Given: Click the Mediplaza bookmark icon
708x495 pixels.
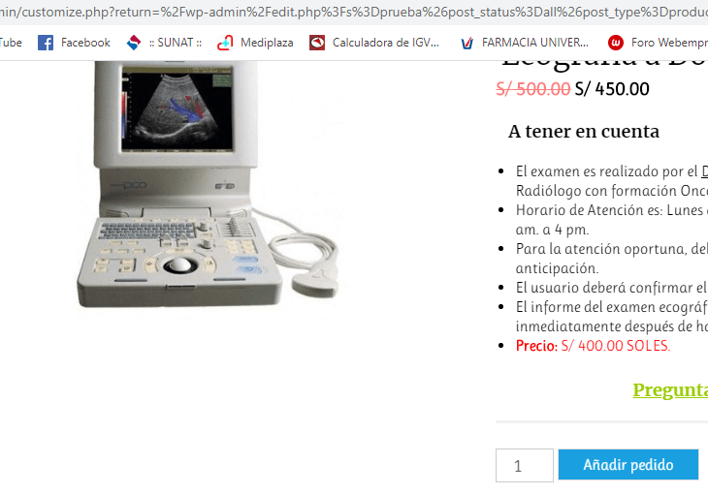Looking at the screenshot, I should (225, 43).
